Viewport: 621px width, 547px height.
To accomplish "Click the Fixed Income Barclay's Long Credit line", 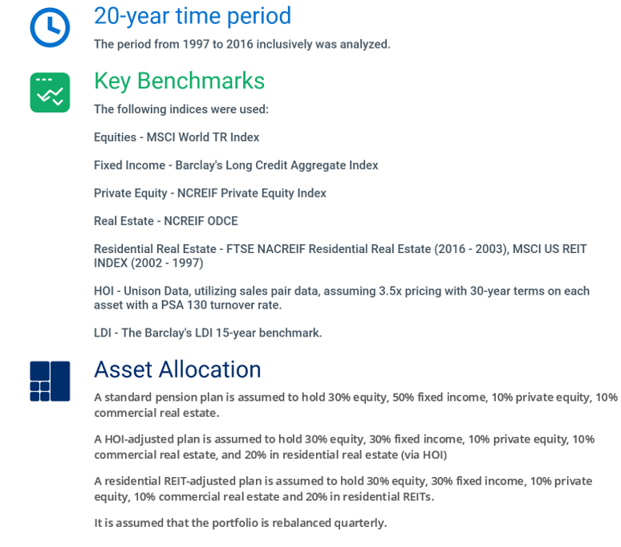I will point(236,165).
